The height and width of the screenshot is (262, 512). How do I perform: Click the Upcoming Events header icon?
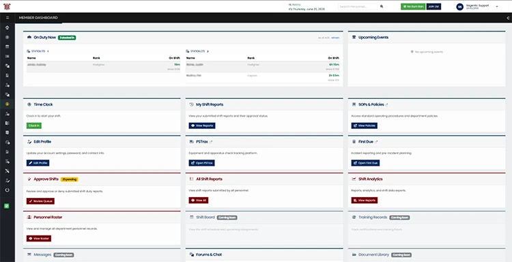(354, 38)
